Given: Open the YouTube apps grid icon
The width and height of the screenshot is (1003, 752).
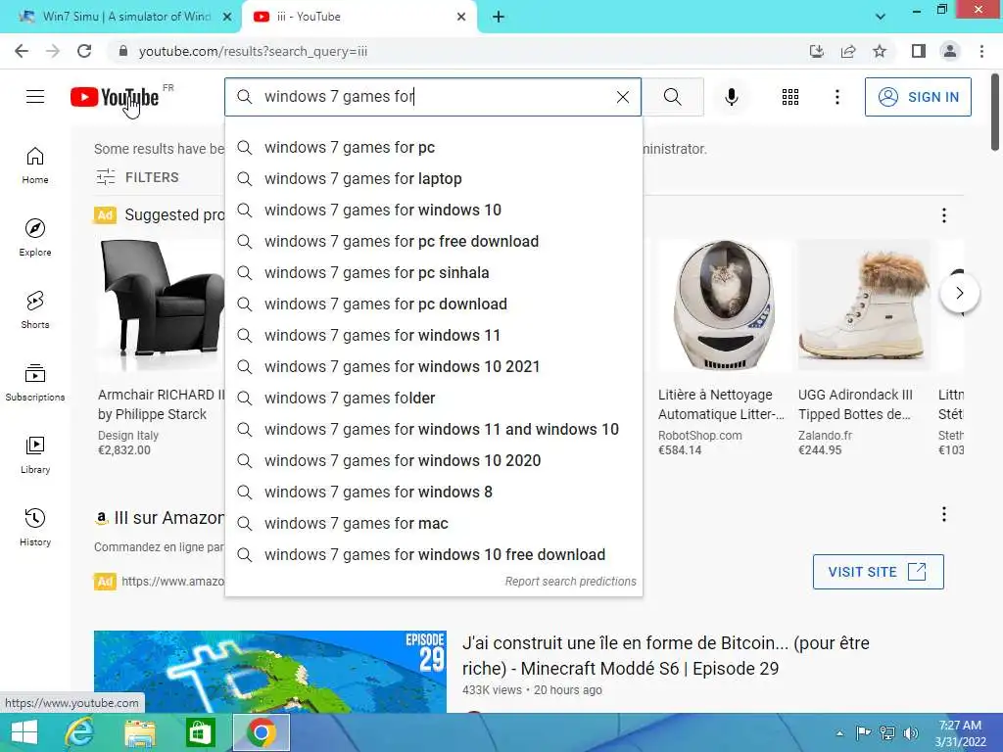Looking at the screenshot, I should (x=790, y=97).
